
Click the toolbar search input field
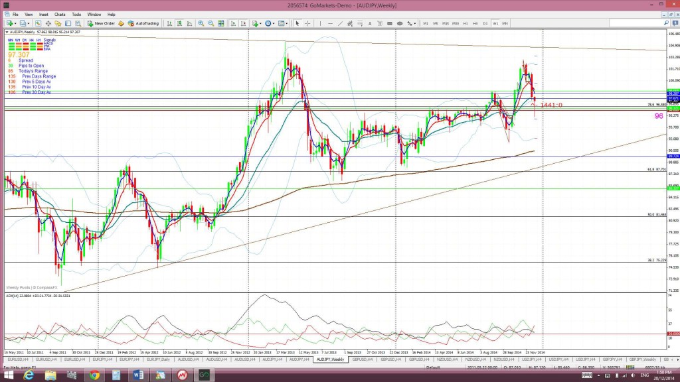coord(636,23)
